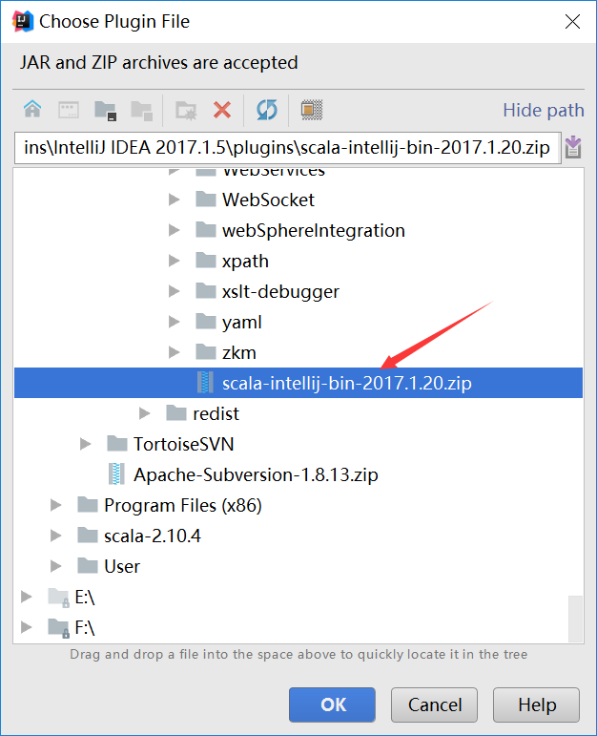Expand the scala-2.10.4 folder
This screenshot has height=736, width=597.
pyautogui.click(x=56, y=536)
